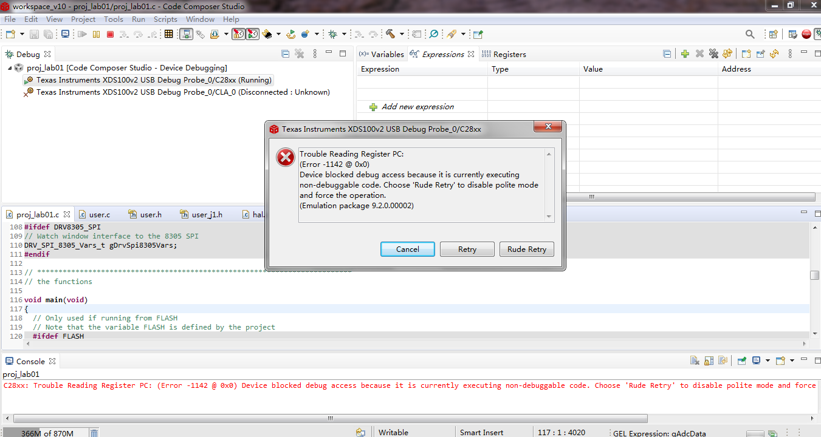Click Add new expression link
Viewport: 821px width, 437px height.
click(x=417, y=107)
